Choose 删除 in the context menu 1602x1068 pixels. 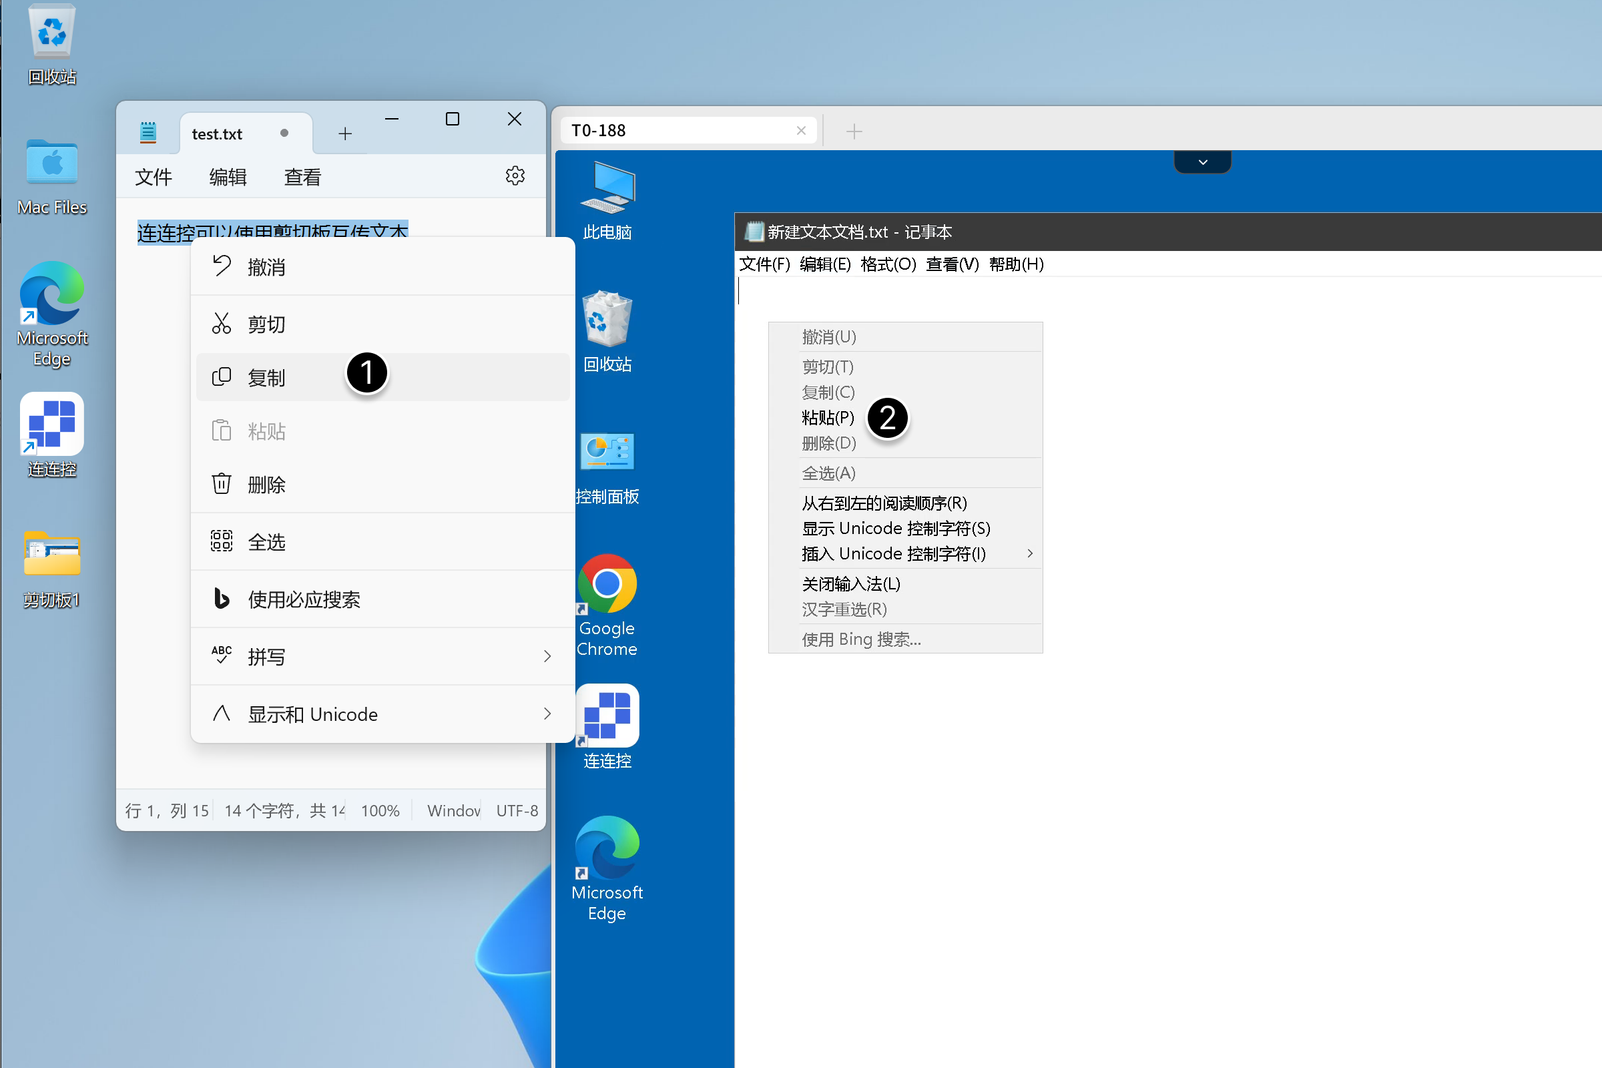tap(382, 485)
